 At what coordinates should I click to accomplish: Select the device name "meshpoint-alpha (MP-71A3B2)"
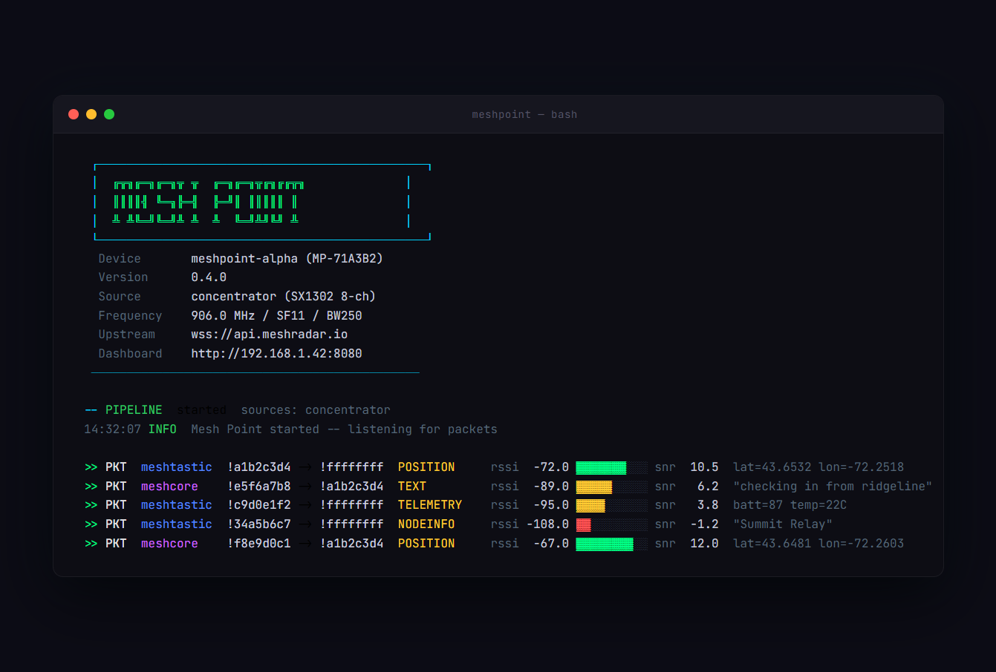click(x=287, y=259)
